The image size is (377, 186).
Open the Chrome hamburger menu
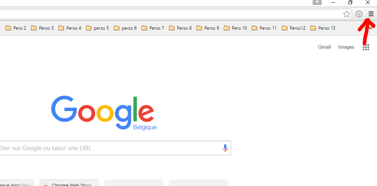[x=371, y=14]
